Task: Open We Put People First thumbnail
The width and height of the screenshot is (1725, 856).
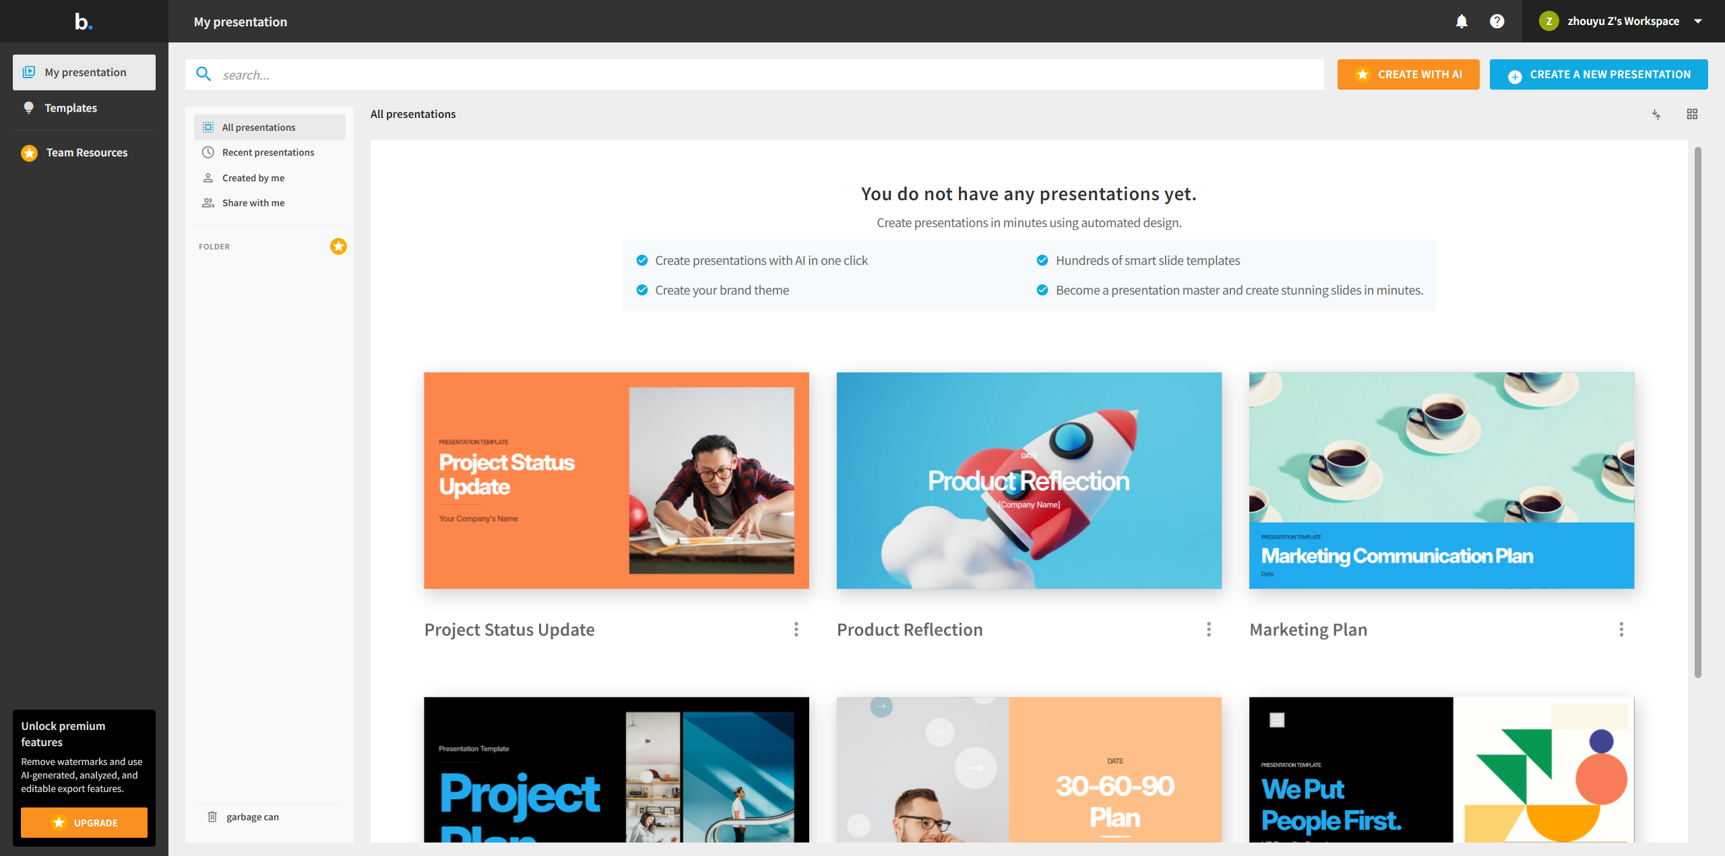Action: coord(1441,770)
